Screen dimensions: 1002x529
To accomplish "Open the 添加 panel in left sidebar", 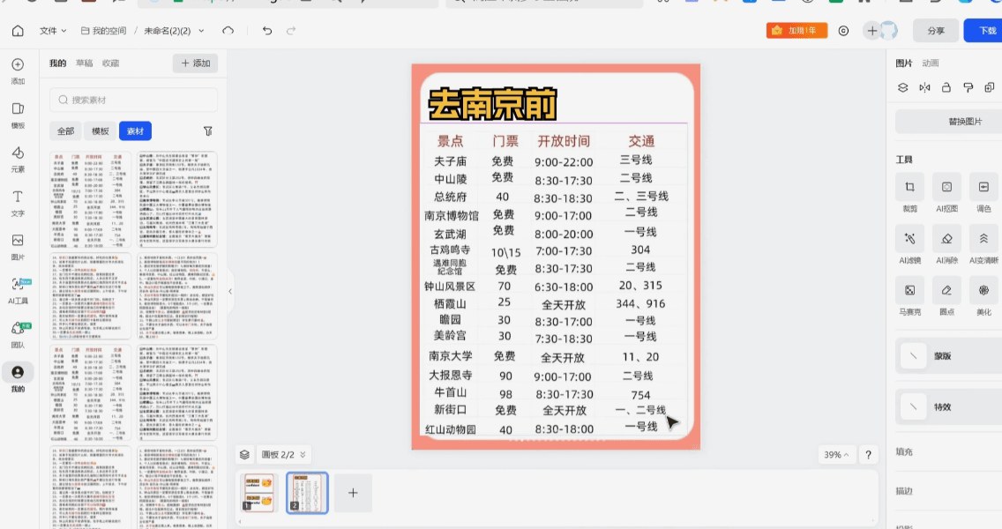I will pos(18,71).
